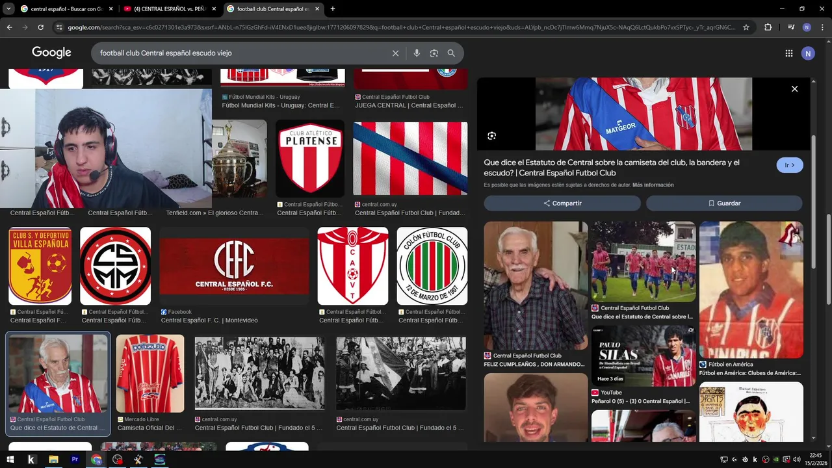Switch to 'central español - Buscar con Google' tab
Screen dimensions: 832x468
67,9
